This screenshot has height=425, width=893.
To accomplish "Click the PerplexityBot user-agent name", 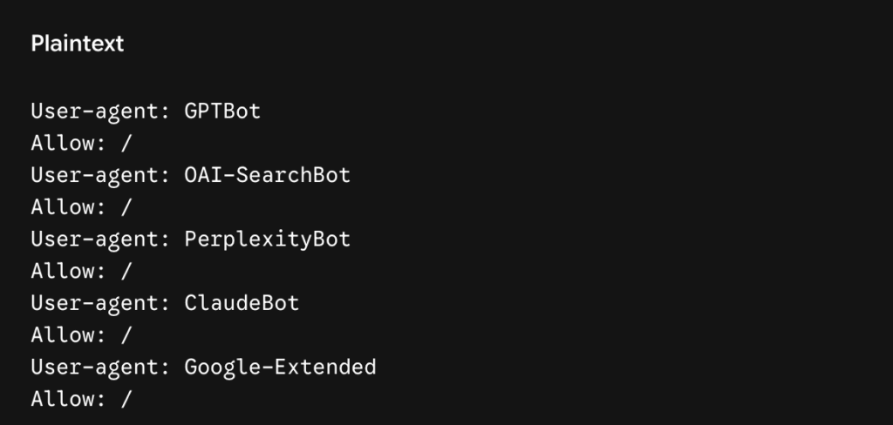I will pyautogui.click(x=268, y=239).
